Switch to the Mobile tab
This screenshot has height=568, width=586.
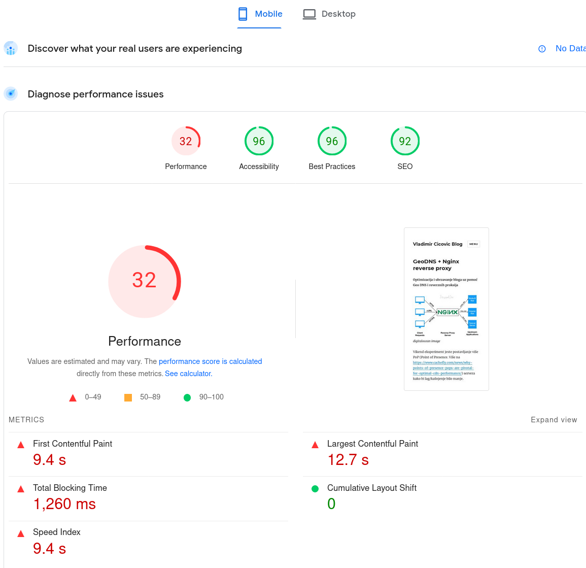point(259,14)
